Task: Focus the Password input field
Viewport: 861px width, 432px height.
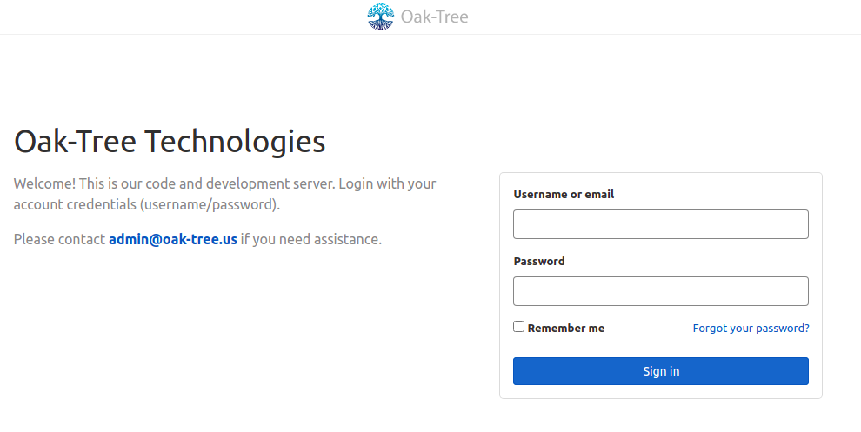Action: 661,291
